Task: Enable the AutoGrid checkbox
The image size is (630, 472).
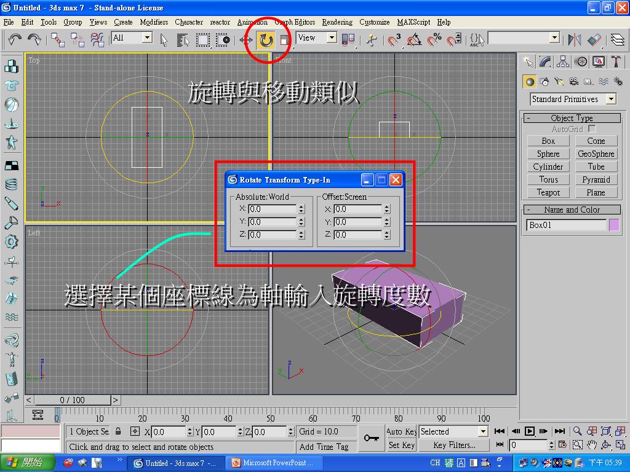Action: (x=591, y=128)
